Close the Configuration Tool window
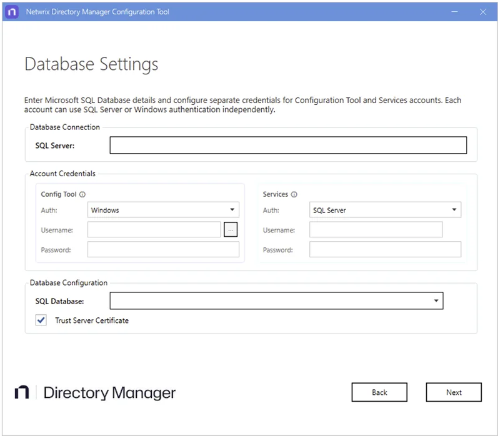Viewport: 498px width, 436px height. click(483, 12)
